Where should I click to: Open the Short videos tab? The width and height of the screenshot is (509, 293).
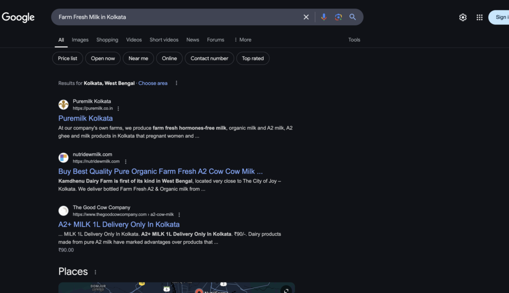(164, 40)
